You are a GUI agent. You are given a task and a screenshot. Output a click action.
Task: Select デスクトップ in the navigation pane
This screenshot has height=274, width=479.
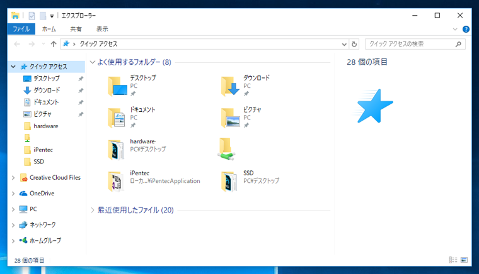[47, 79]
